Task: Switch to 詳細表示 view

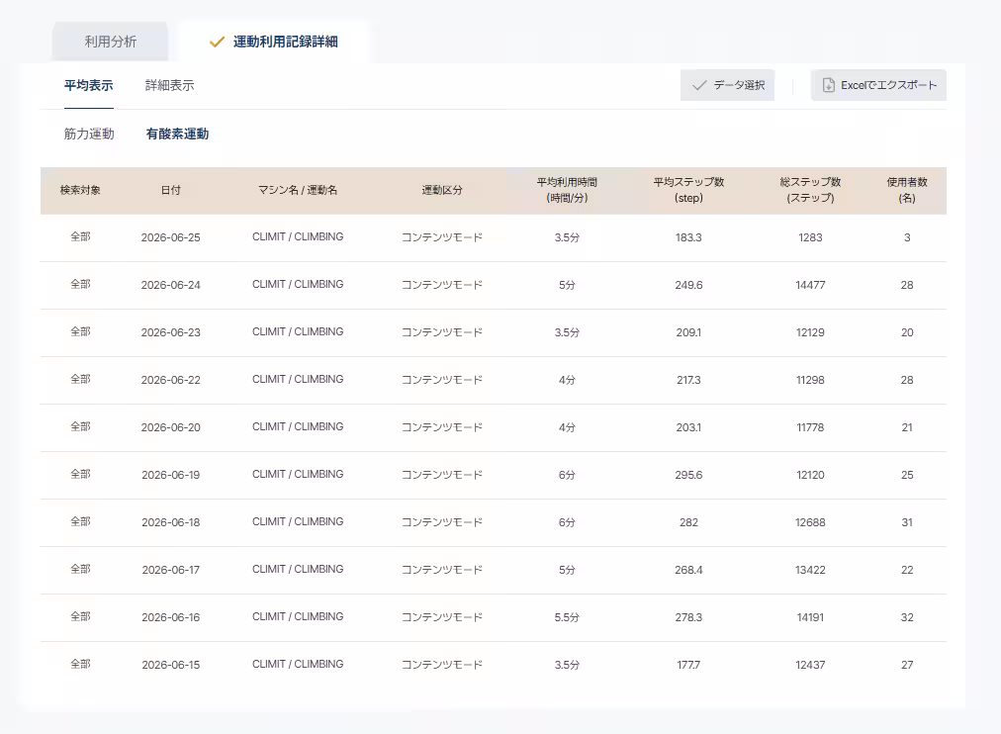Action: click(x=170, y=85)
